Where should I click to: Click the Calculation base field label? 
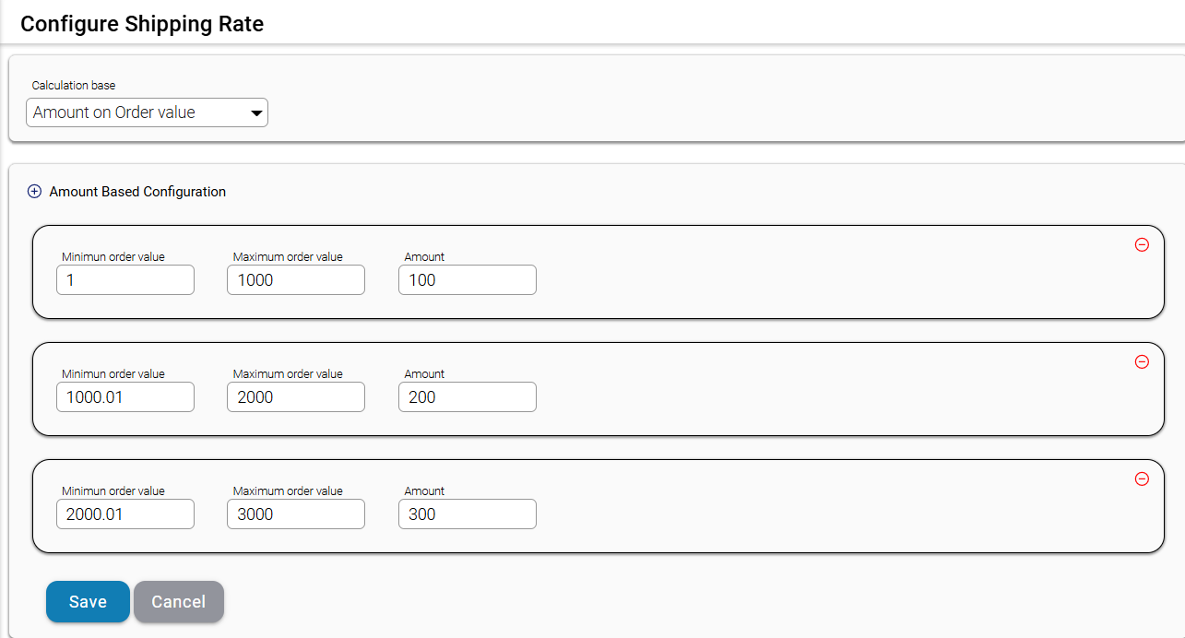[x=74, y=85]
